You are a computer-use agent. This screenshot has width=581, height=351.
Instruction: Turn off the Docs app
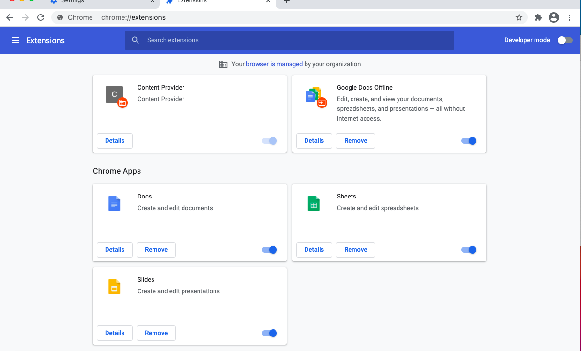pos(270,250)
